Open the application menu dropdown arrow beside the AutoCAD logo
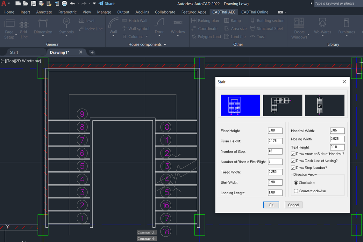This screenshot has height=242, width=363. pyautogui.click(x=9, y=3)
